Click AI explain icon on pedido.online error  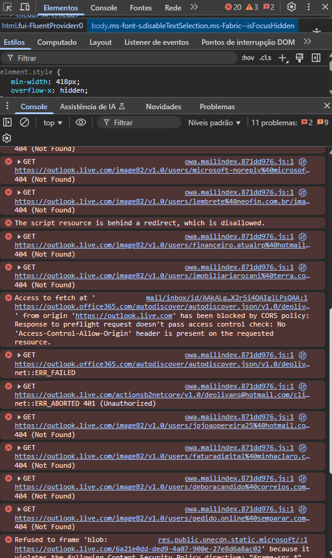[x=303, y=510]
